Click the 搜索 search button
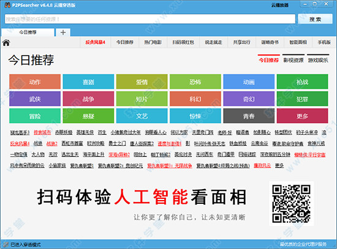The width and height of the screenshot is (337, 249). (315, 19)
